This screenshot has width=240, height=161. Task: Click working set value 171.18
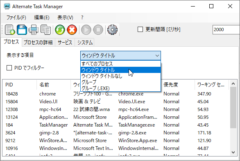pos(204,133)
